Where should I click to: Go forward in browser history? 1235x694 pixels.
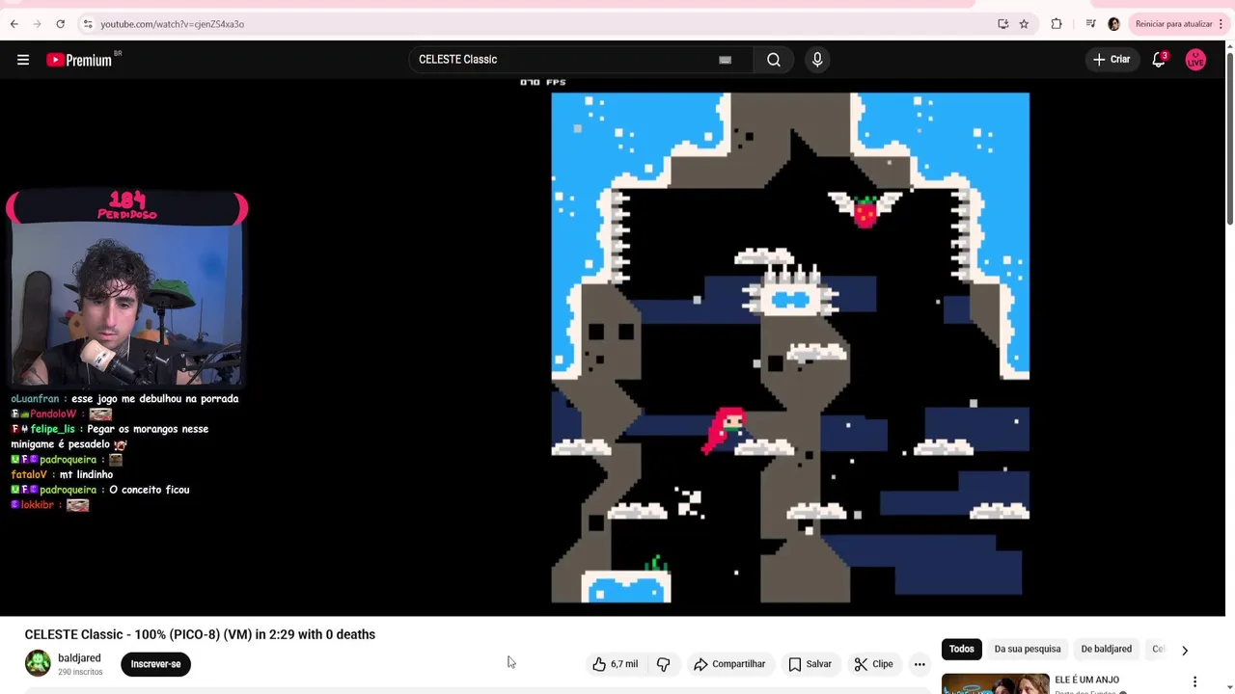coord(38,24)
